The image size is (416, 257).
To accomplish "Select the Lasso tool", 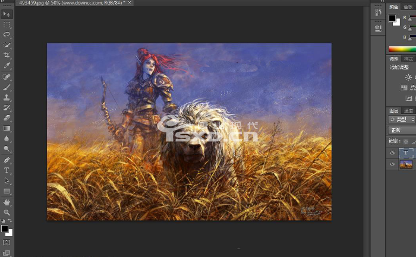I will 7,34.
